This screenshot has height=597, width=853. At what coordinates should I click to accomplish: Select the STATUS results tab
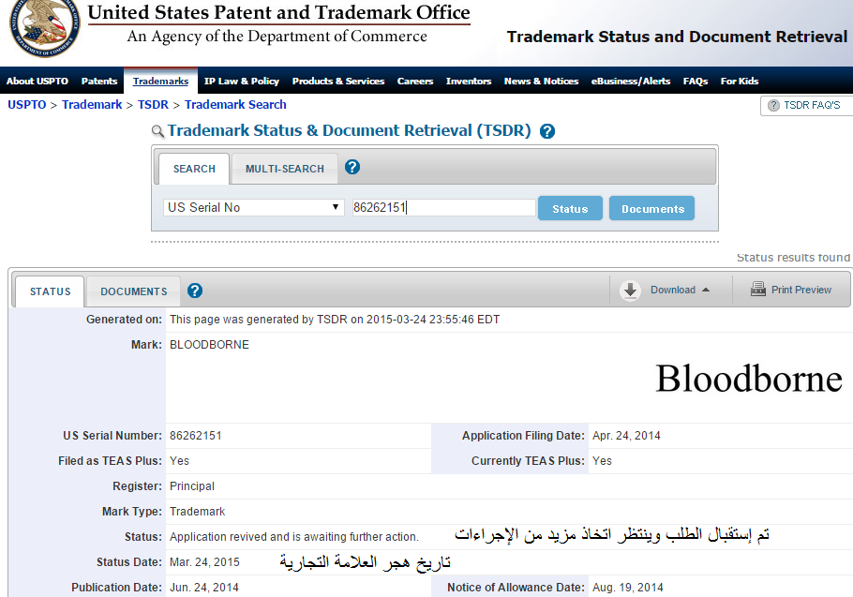50,291
